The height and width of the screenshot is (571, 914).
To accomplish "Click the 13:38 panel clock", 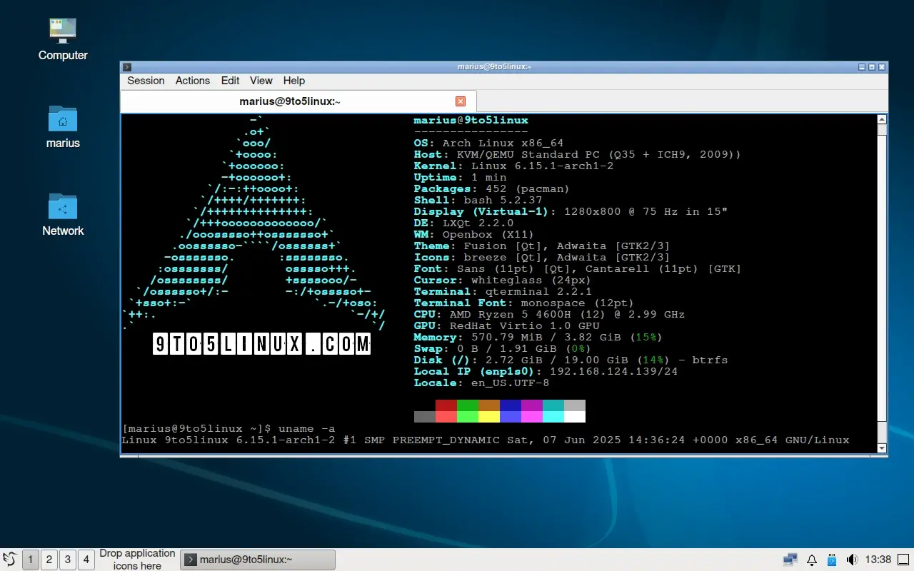I will click(x=878, y=560).
